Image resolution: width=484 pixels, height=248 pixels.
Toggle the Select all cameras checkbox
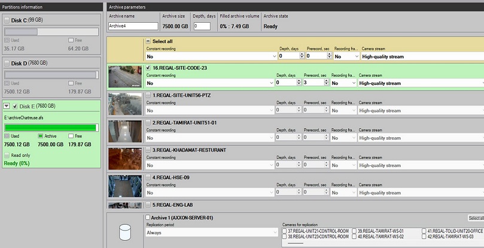pyautogui.click(x=148, y=41)
